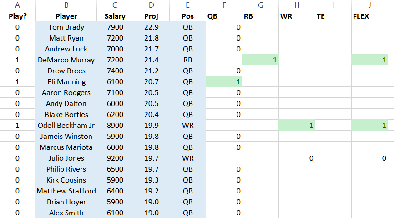Select the Marcus Mariota cell

click(x=66, y=147)
